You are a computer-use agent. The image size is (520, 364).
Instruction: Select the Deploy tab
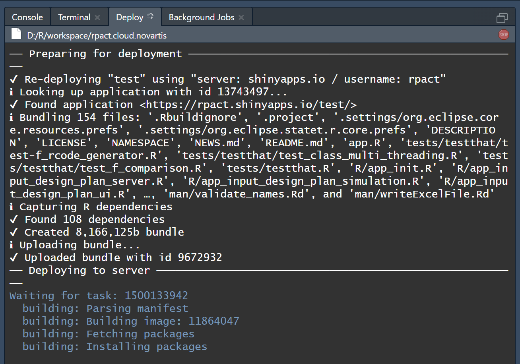coord(129,17)
